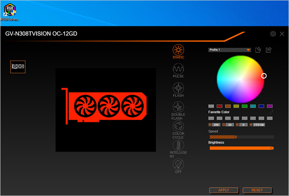The image size is (289, 196).
Task: Select the graphics card device thumbnail
Action: tap(18, 67)
